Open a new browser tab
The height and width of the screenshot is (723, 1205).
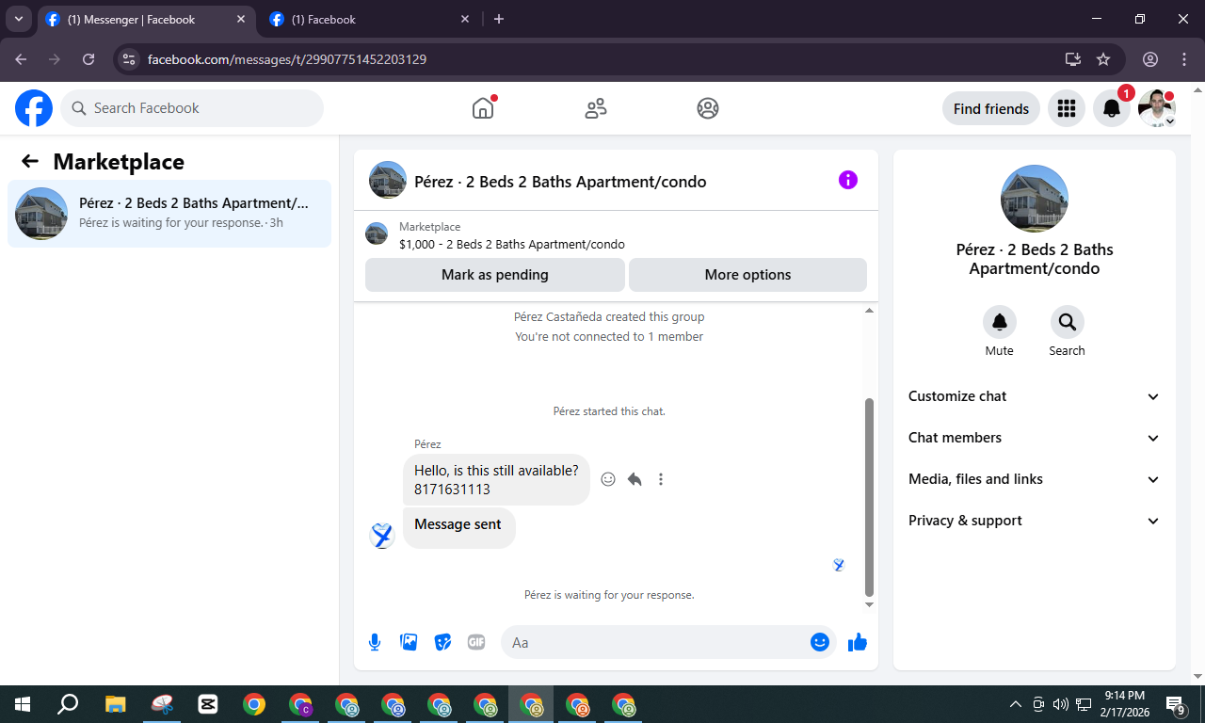(x=499, y=19)
